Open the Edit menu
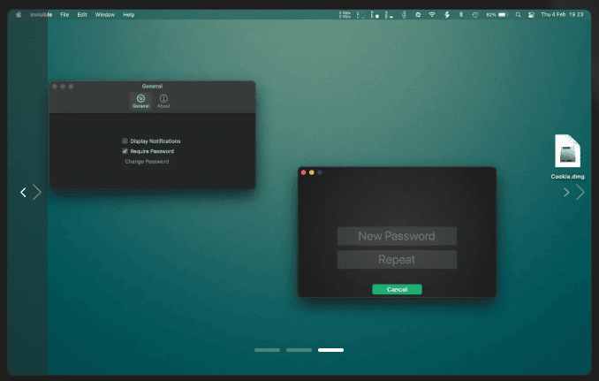Screen dimensions: 599x381 coord(82,14)
